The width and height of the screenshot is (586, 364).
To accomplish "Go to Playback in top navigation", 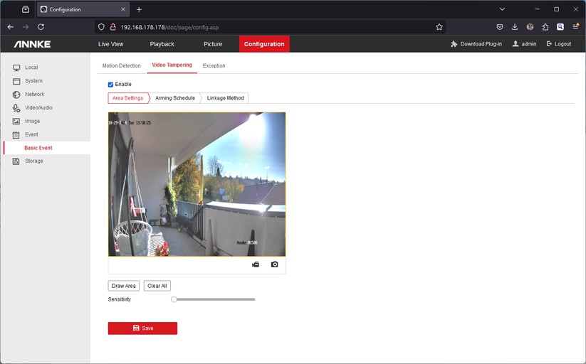I will [x=162, y=44].
